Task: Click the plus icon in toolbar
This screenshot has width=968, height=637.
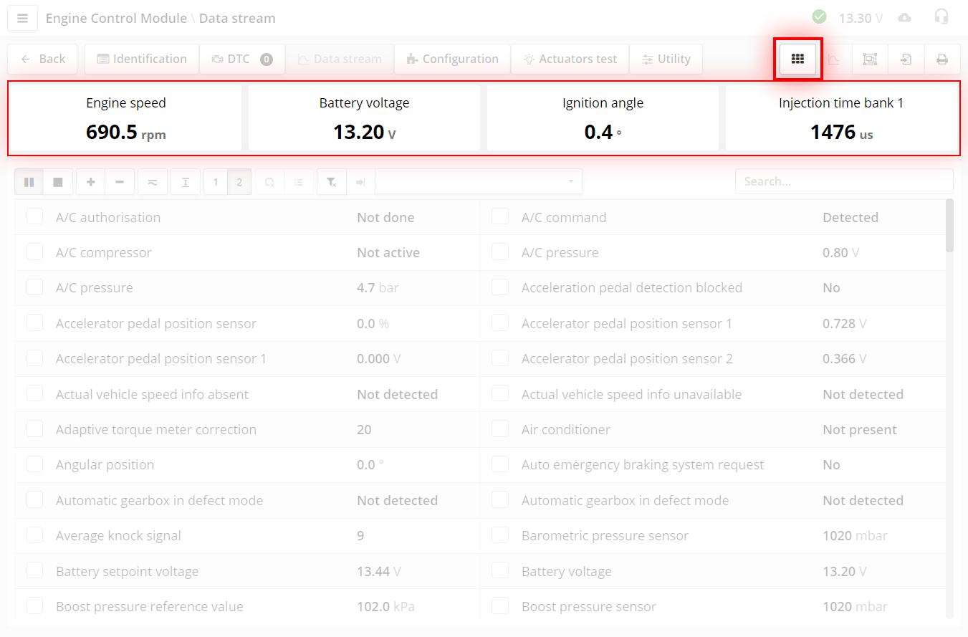Action: pos(91,182)
